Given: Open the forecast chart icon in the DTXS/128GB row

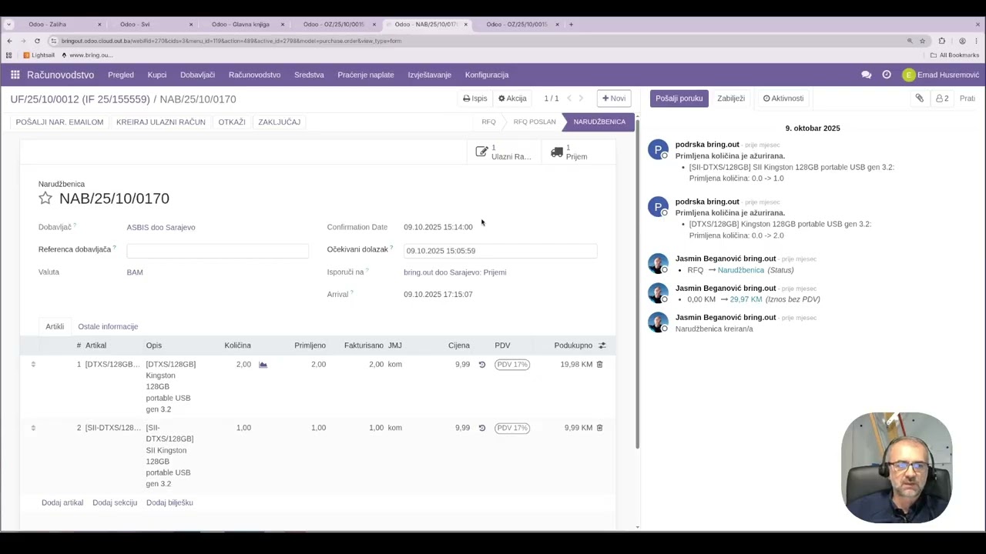Looking at the screenshot, I should (263, 365).
